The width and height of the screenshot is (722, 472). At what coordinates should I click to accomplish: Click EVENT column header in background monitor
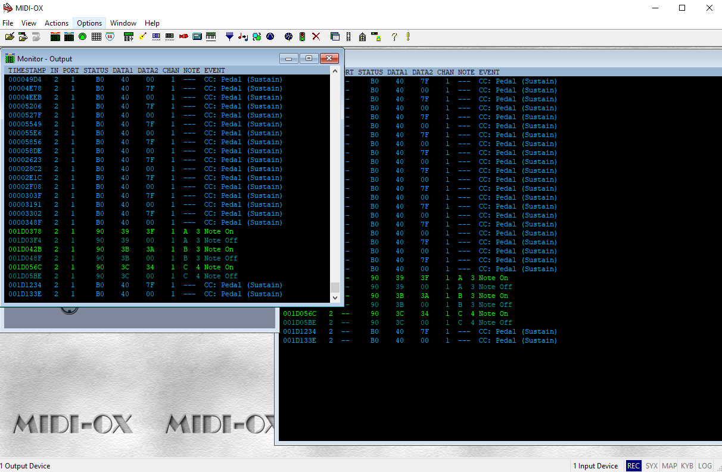[x=489, y=72]
